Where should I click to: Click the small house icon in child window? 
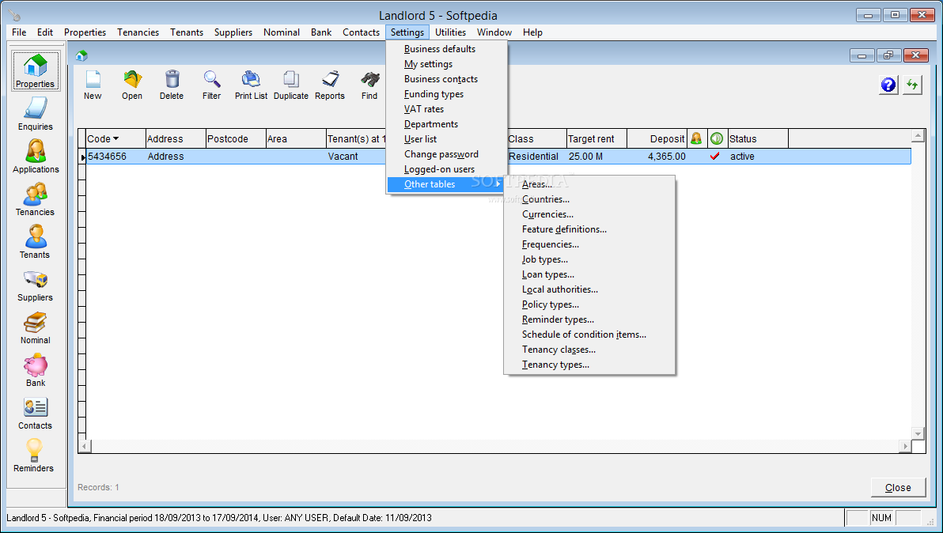(x=81, y=56)
